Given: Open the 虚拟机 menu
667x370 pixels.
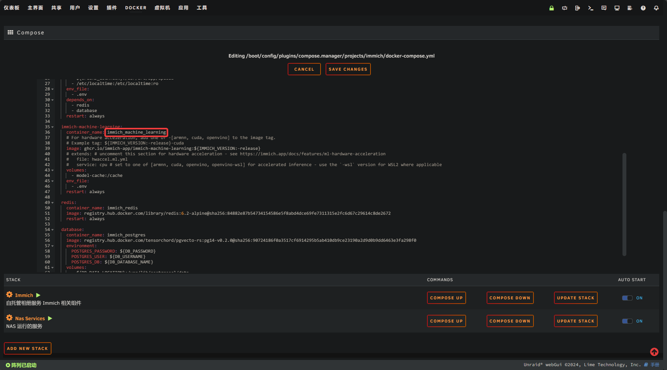Looking at the screenshot, I should click(x=162, y=8).
